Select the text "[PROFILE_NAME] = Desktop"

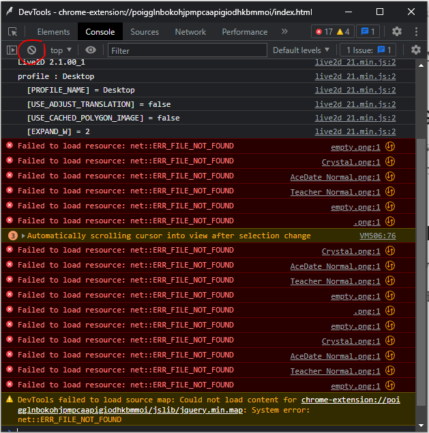[x=80, y=90]
